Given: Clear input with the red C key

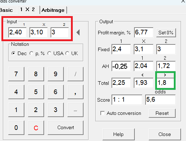Looking at the screenshot, I should (x=36, y=128).
